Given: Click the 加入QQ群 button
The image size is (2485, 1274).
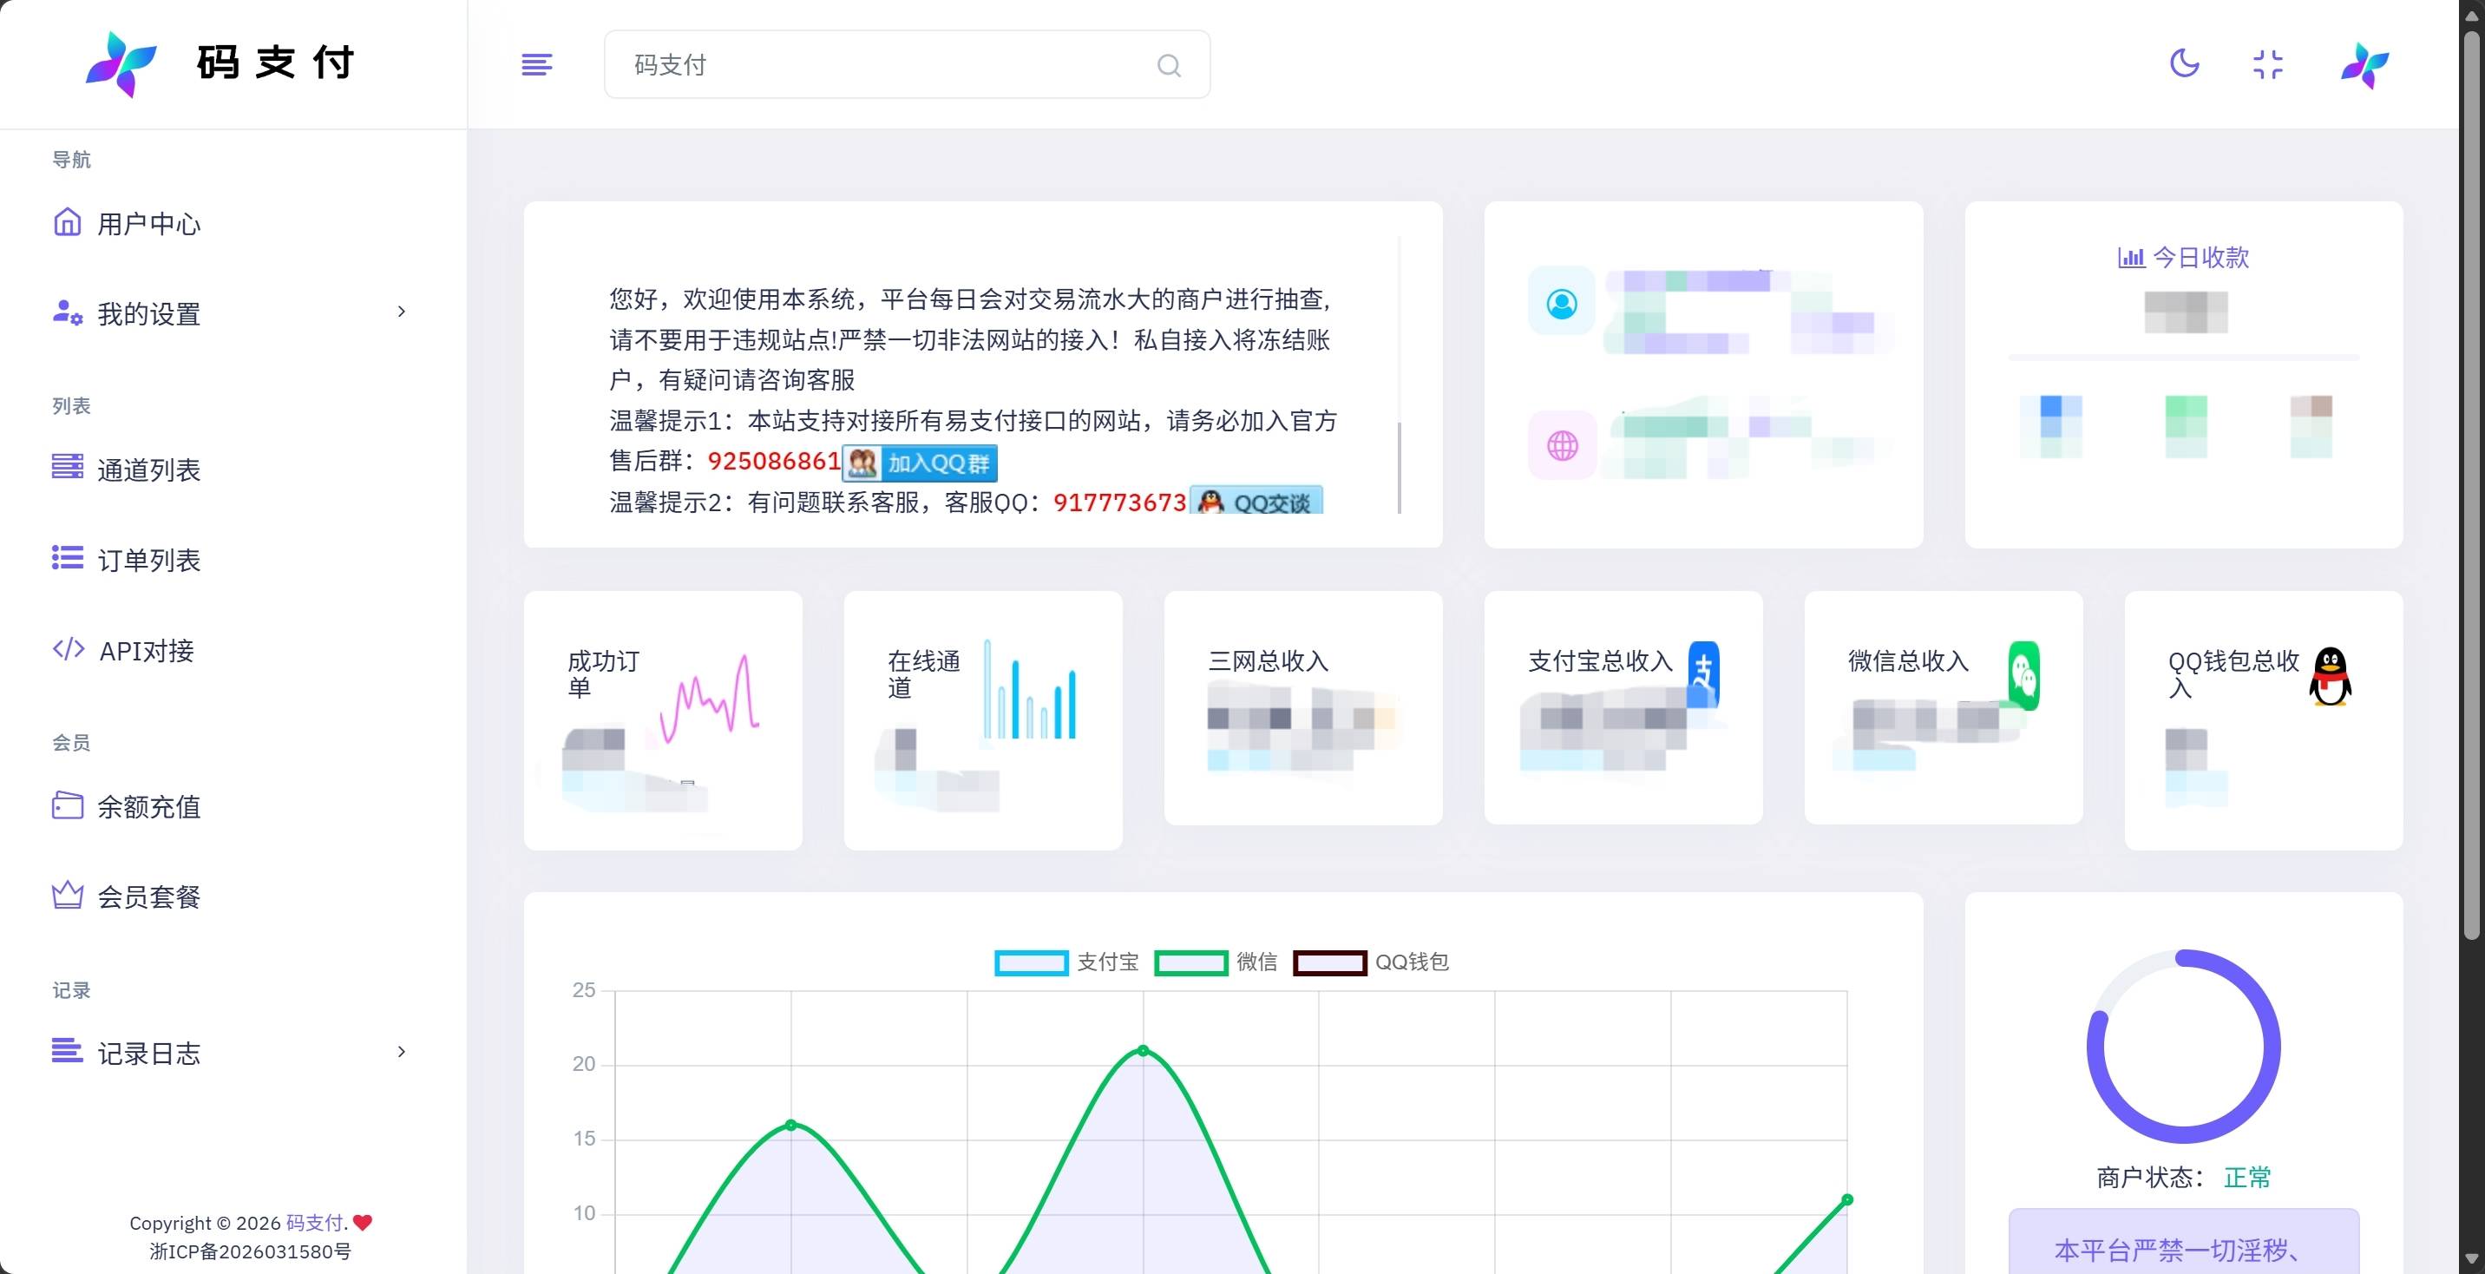Looking at the screenshot, I should (920, 463).
